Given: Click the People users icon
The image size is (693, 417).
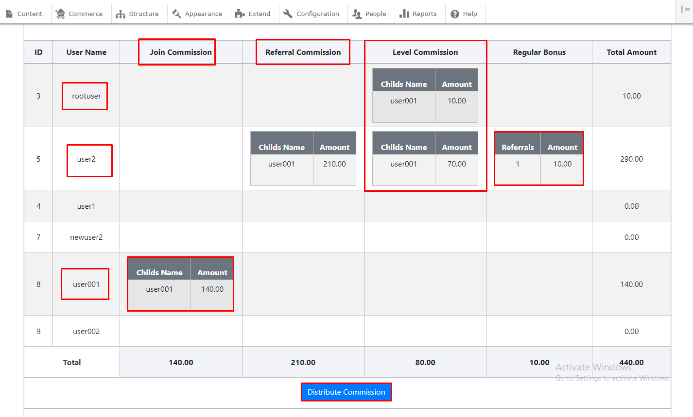Looking at the screenshot, I should (x=357, y=14).
